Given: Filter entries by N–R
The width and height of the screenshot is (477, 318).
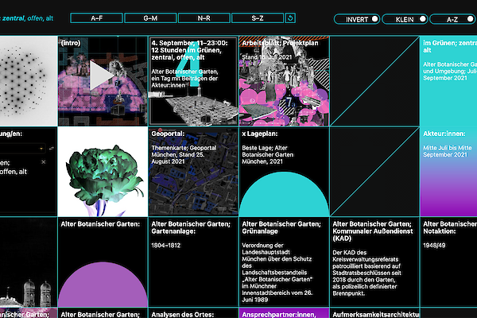Looking at the screenshot, I should pos(204,17).
